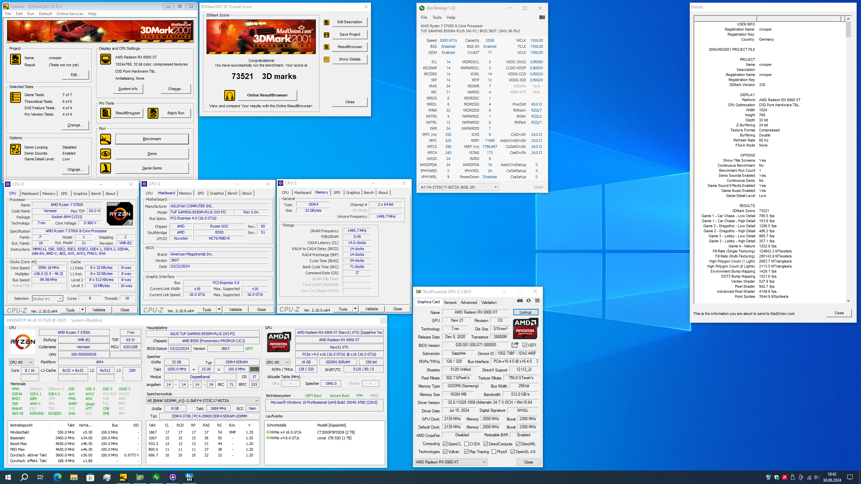Click the Online ResultBrowser podium icon
861x484 pixels.
point(230,95)
